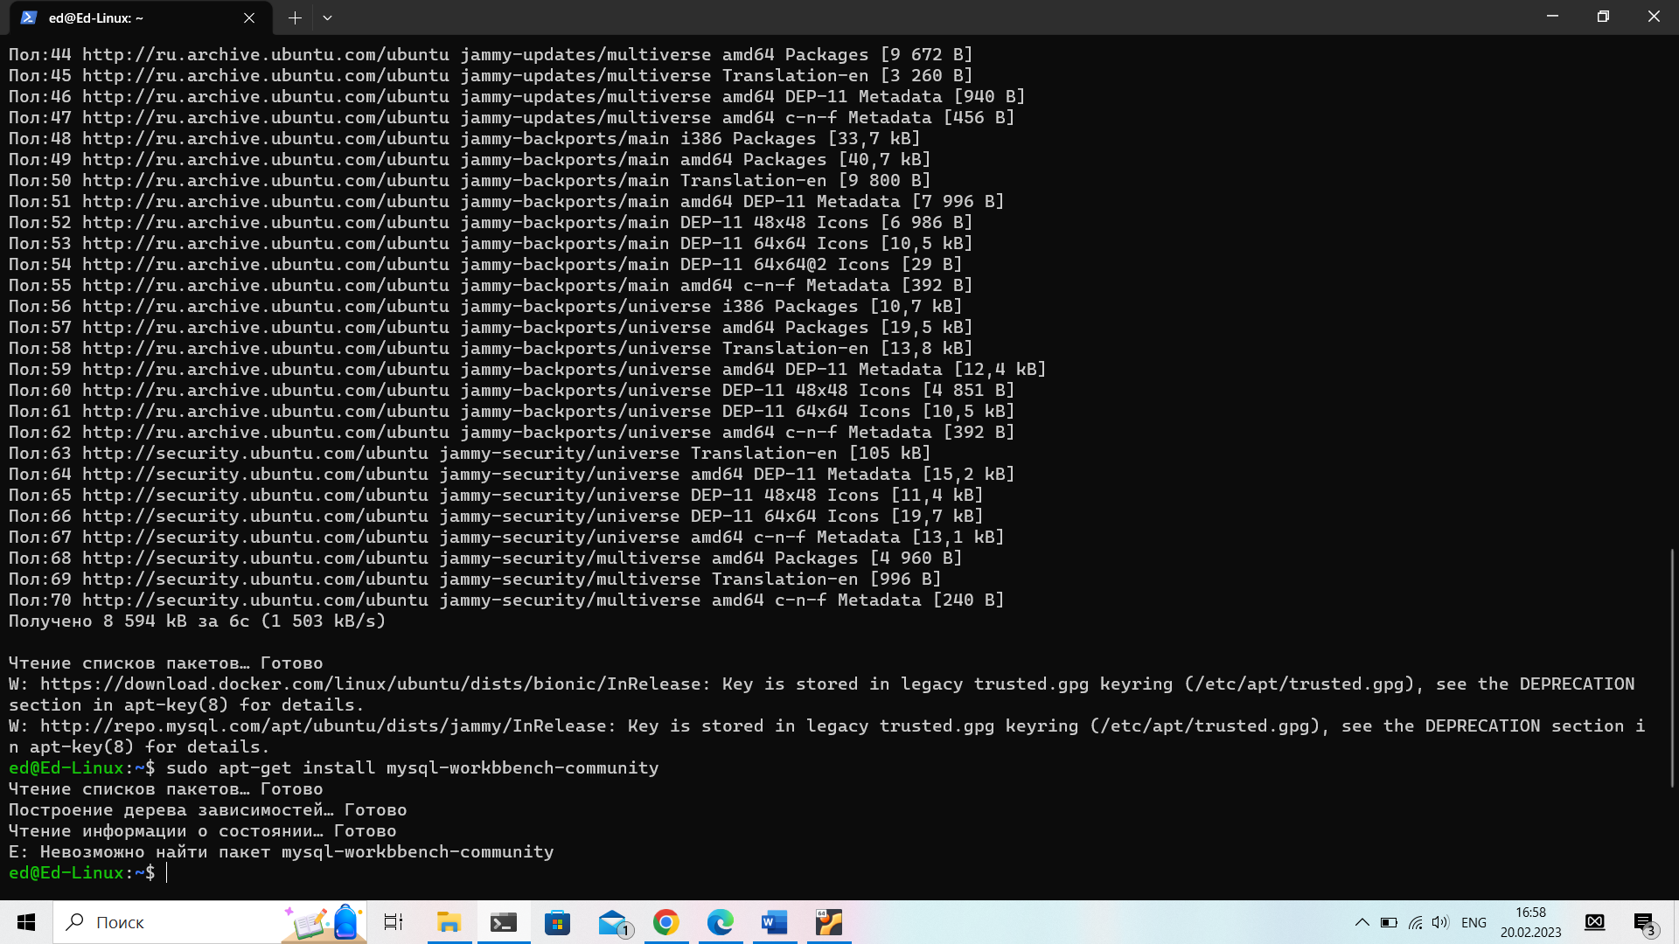Switch to the Terminal taskbar icon
Viewport: 1679px width, 944px height.
[503, 922]
